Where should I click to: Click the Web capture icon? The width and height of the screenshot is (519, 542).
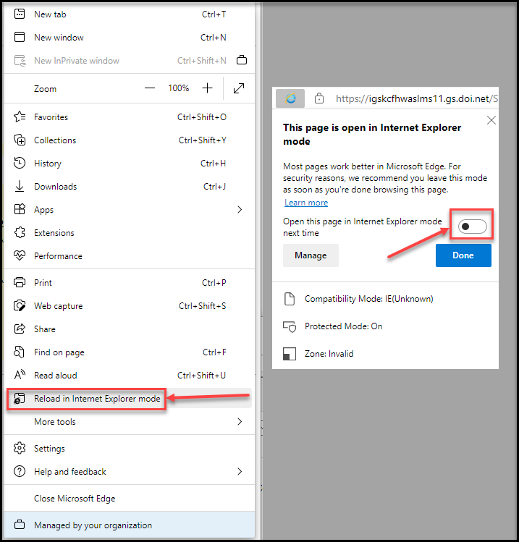click(20, 305)
